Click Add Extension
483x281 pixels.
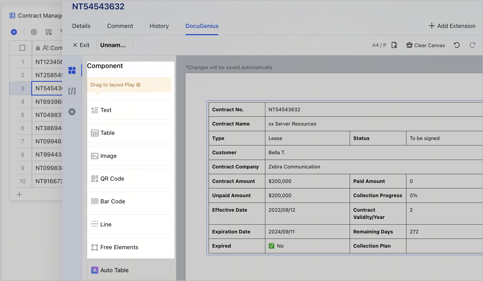point(452,26)
